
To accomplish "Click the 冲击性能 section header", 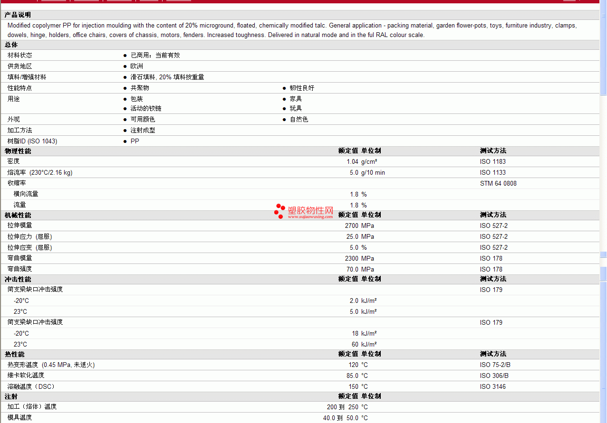I will tap(18, 279).
